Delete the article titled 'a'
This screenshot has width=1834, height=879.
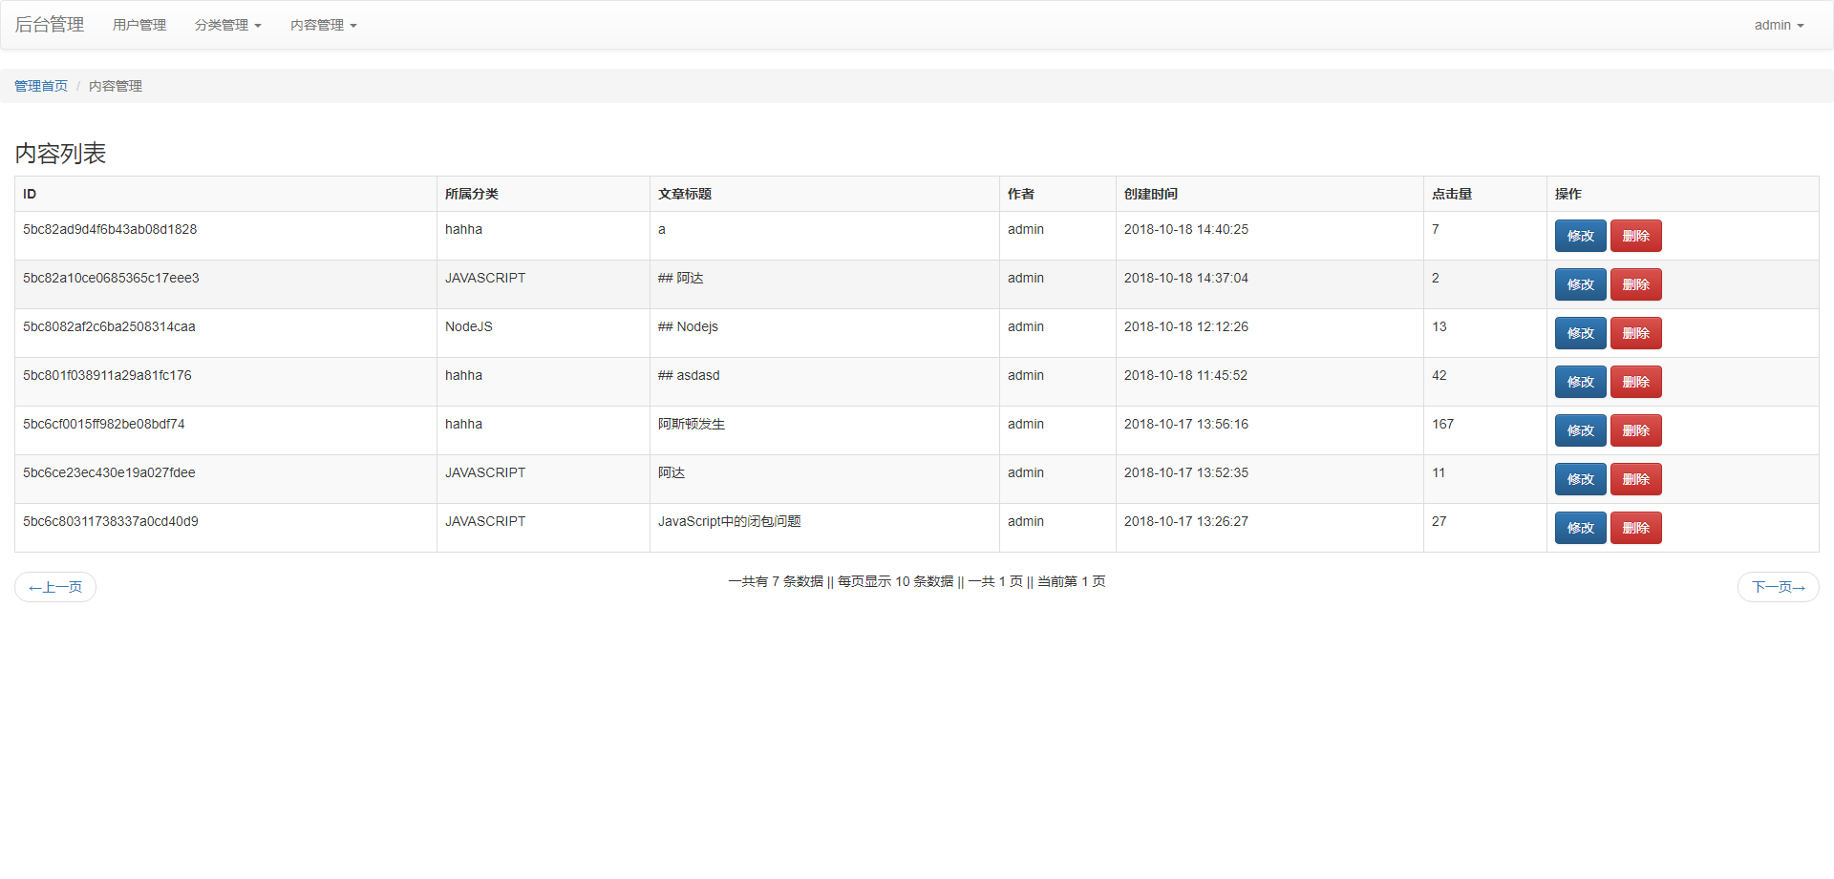coord(1635,236)
